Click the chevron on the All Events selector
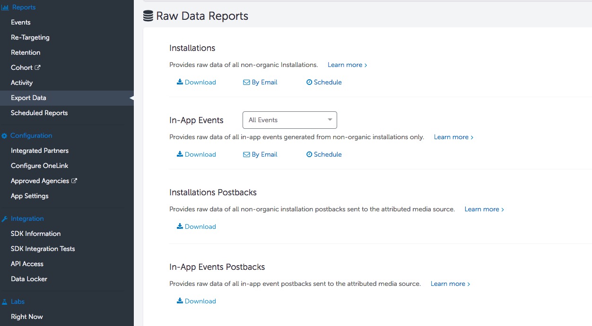This screenshot has height=326, width=592. point(330,120)
